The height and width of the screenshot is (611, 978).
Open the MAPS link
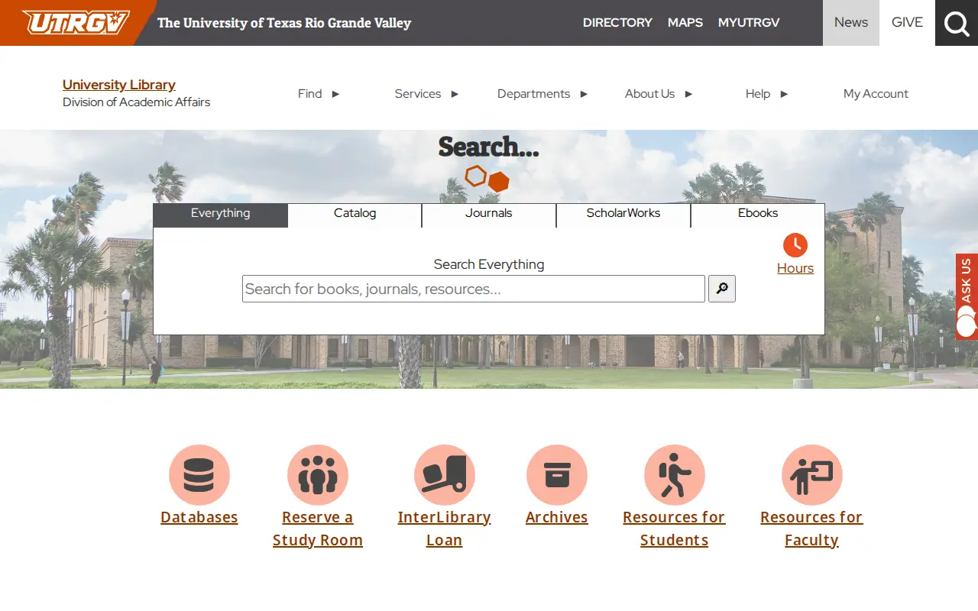click(685, 23)
